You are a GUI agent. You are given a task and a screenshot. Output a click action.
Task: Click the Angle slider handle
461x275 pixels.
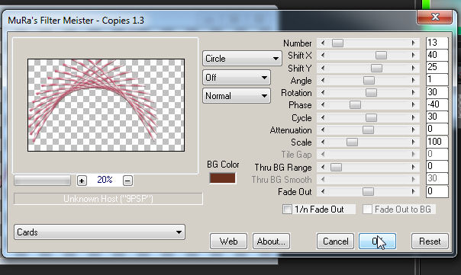(x=369, y=81)
